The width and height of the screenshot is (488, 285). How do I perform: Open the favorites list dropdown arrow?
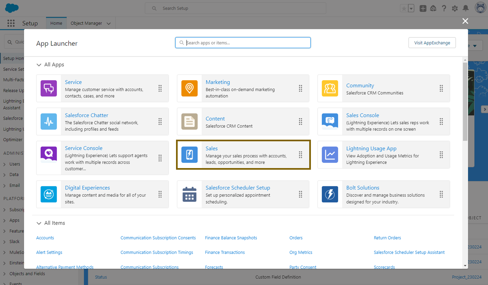click(411, 8)
